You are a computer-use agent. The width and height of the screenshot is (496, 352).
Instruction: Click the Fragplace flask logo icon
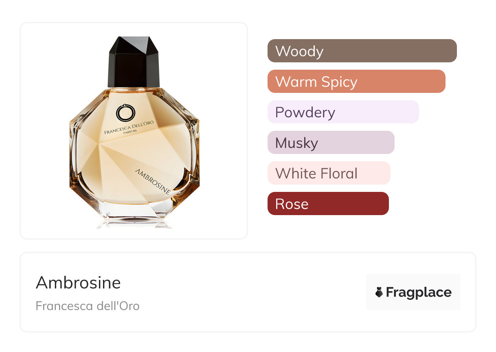pyautogui.click(x=379, y=292)
